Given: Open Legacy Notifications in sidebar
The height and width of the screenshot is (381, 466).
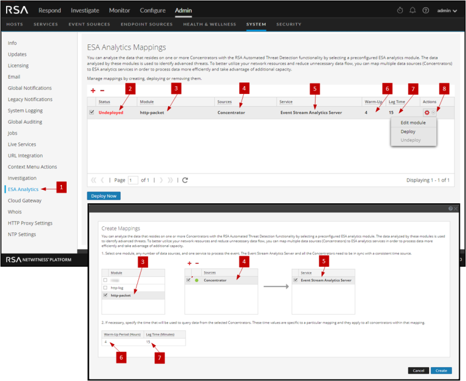Looking at the screenshot, I should (x=30, y=99).
